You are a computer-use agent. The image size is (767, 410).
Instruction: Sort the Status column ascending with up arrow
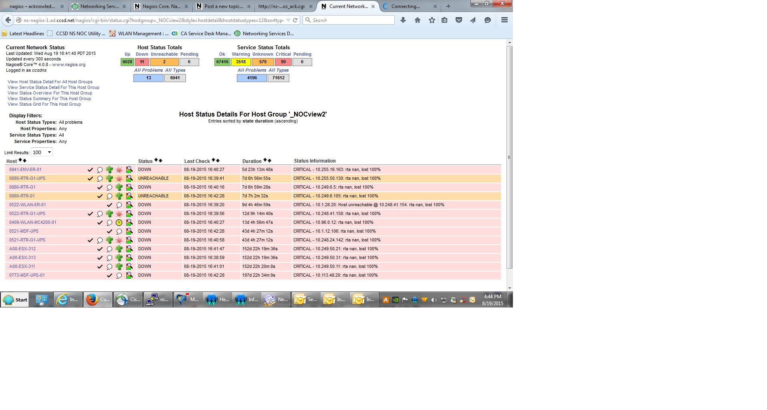click(156, 161)
